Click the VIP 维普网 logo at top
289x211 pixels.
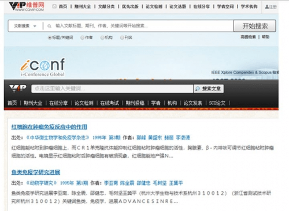(x=27, y=6)
